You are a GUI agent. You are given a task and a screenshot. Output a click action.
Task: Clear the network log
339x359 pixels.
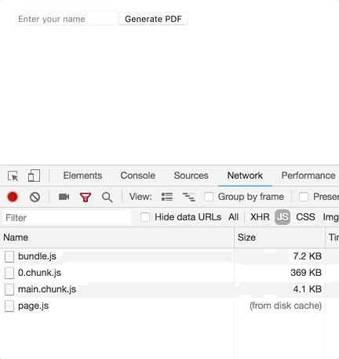coord(35,197)
